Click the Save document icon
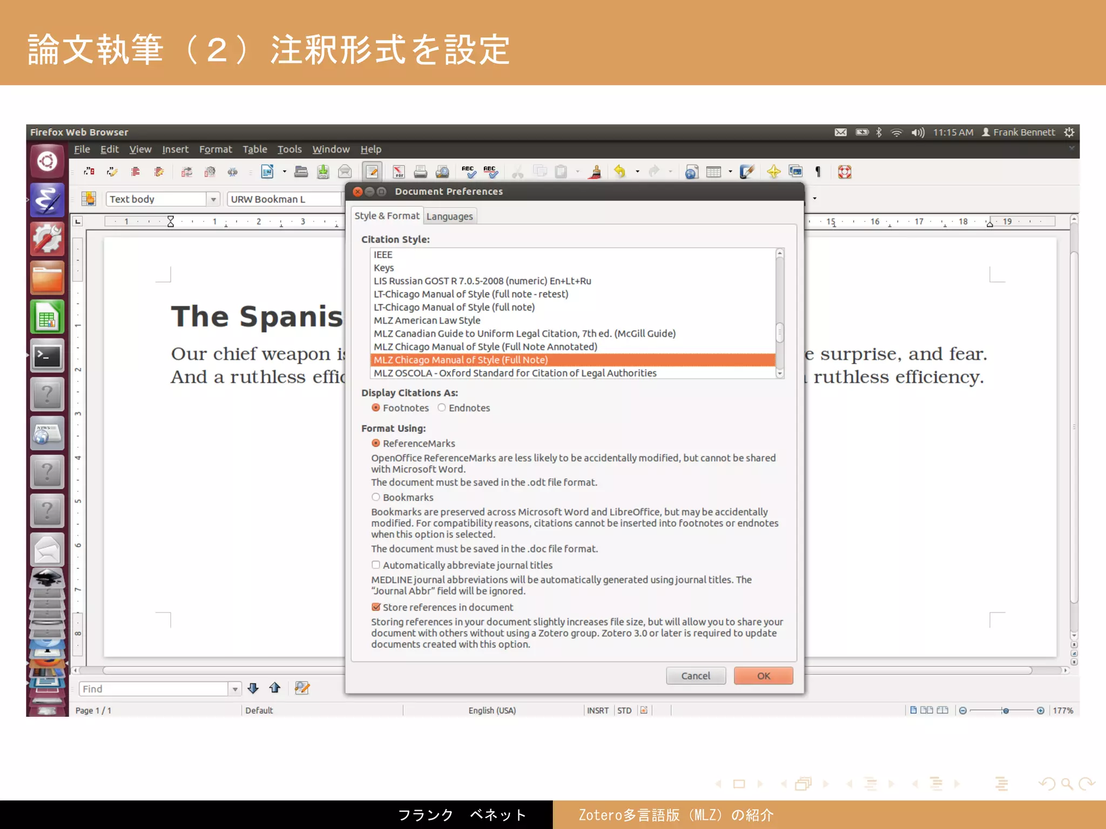 tap(323, 172)
